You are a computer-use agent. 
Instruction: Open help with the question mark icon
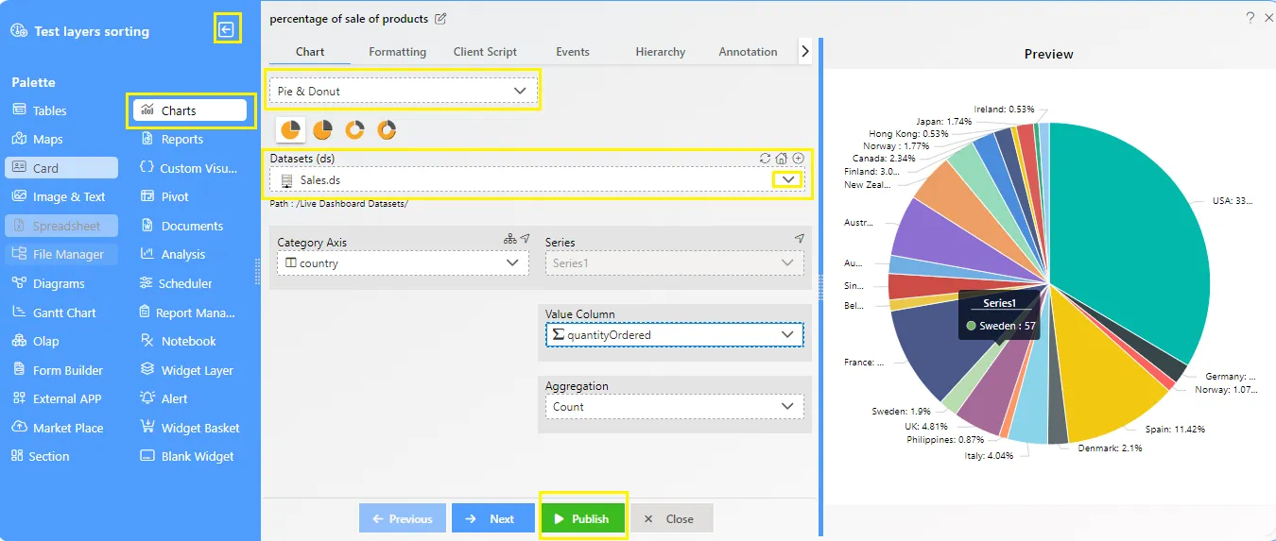pyautogui.click(x=1250, y=18)
